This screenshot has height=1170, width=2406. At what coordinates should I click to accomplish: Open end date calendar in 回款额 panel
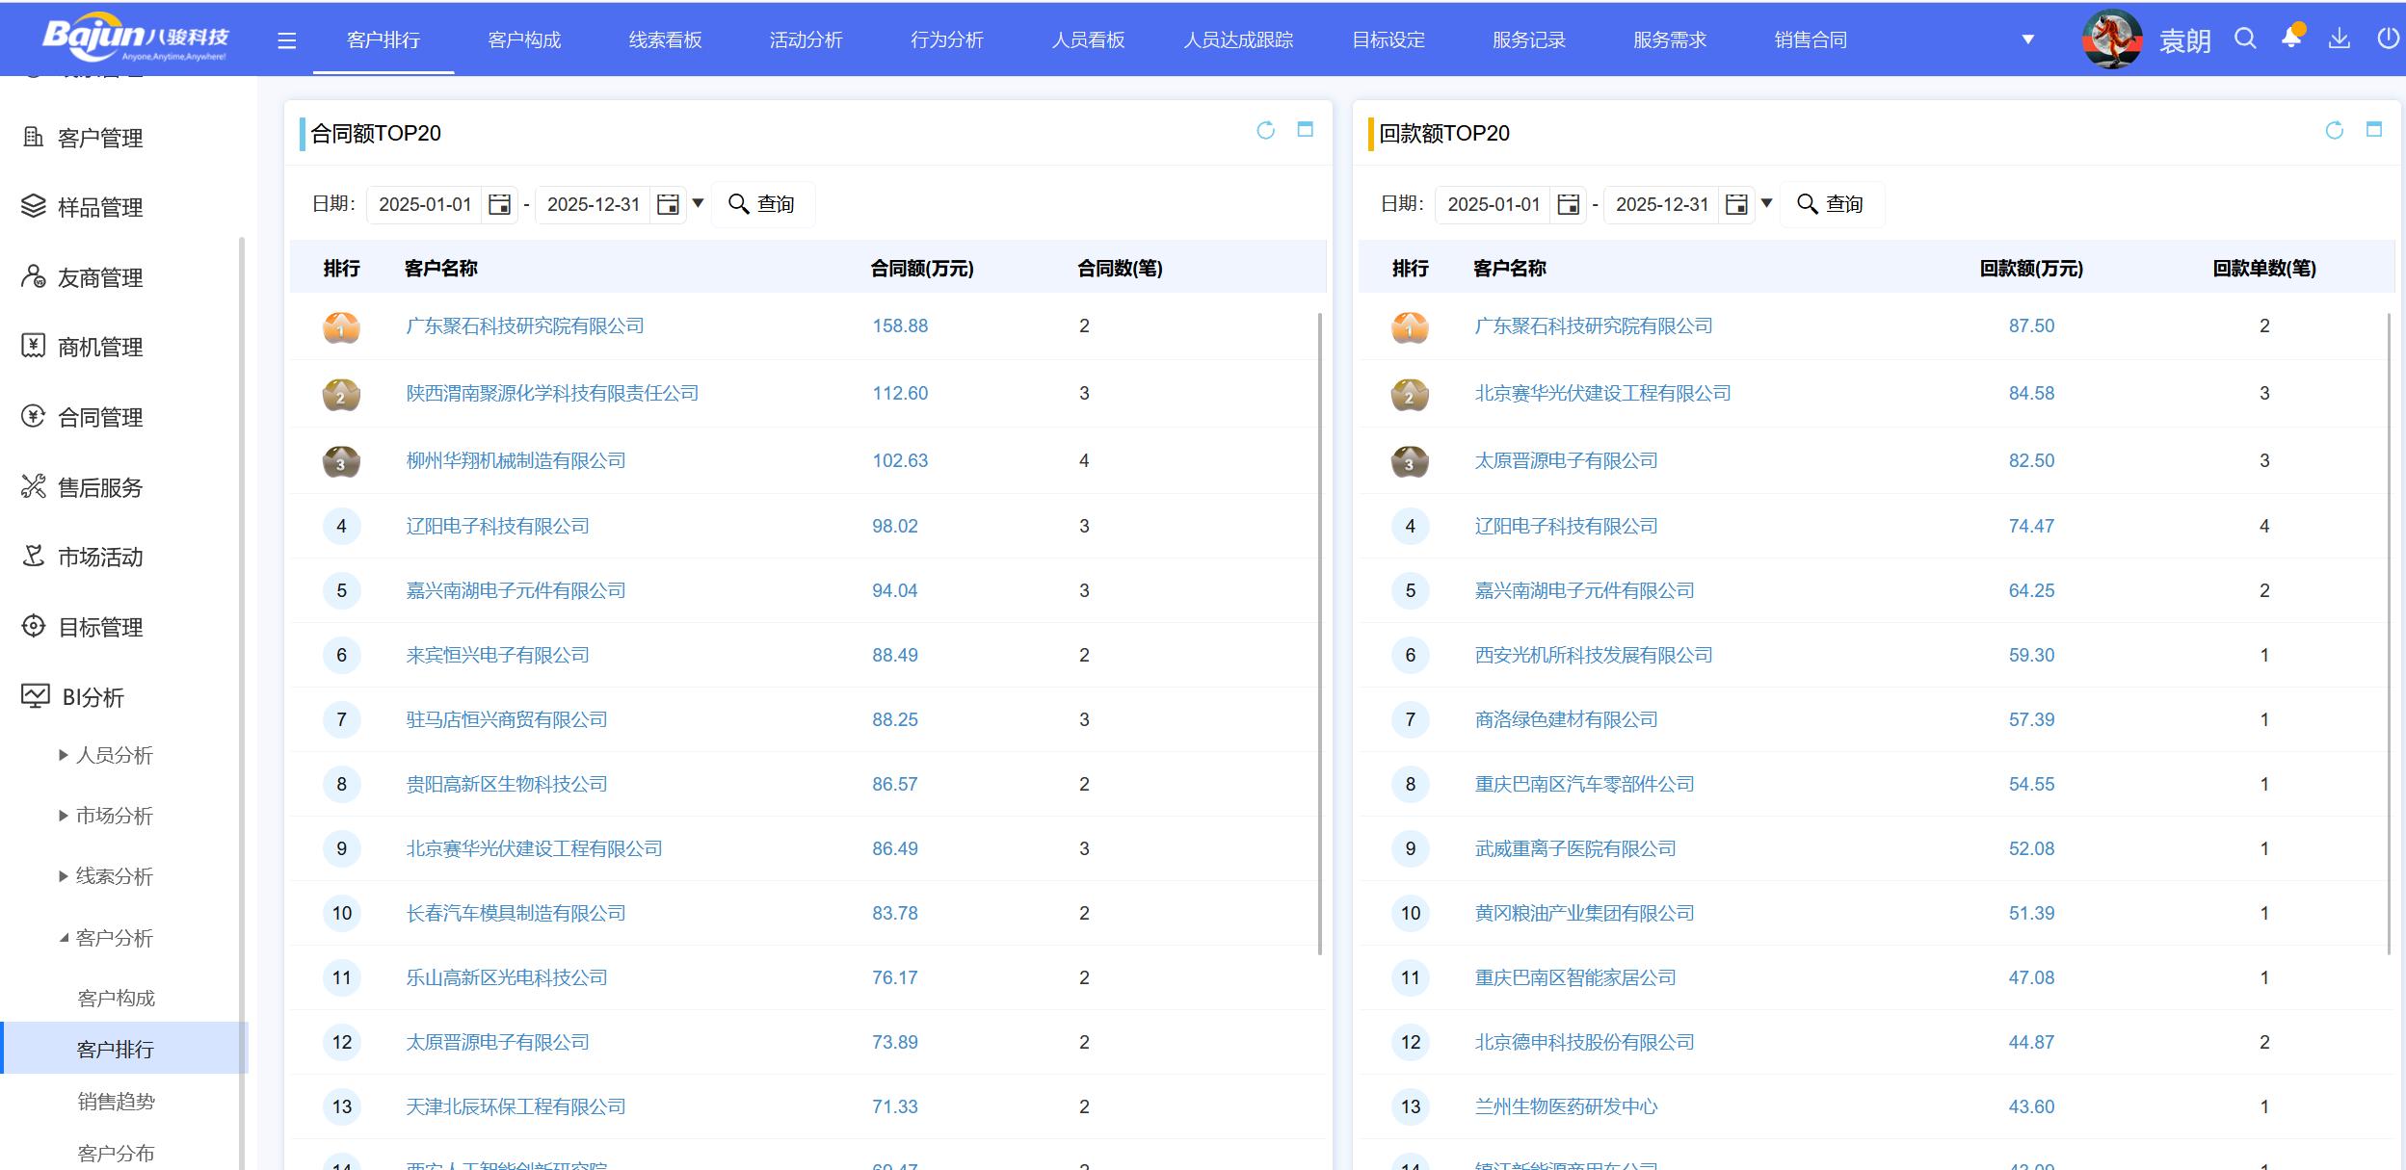pyautogui.click(x=1736, y=204)
